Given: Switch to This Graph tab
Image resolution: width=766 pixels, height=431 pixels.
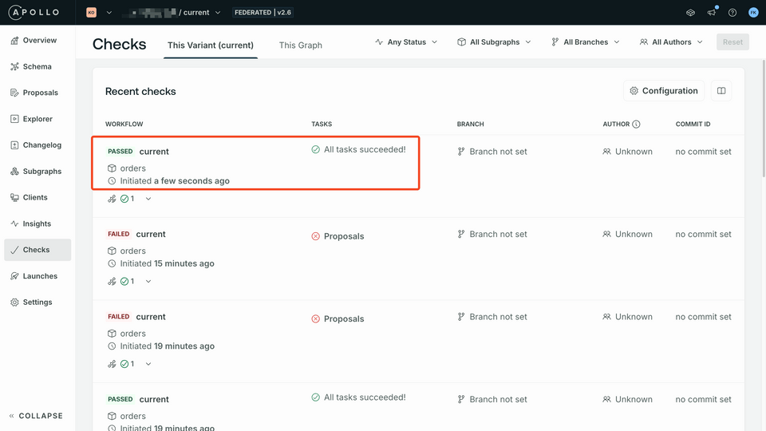Looking at the screenshot, I should [301, 45].
